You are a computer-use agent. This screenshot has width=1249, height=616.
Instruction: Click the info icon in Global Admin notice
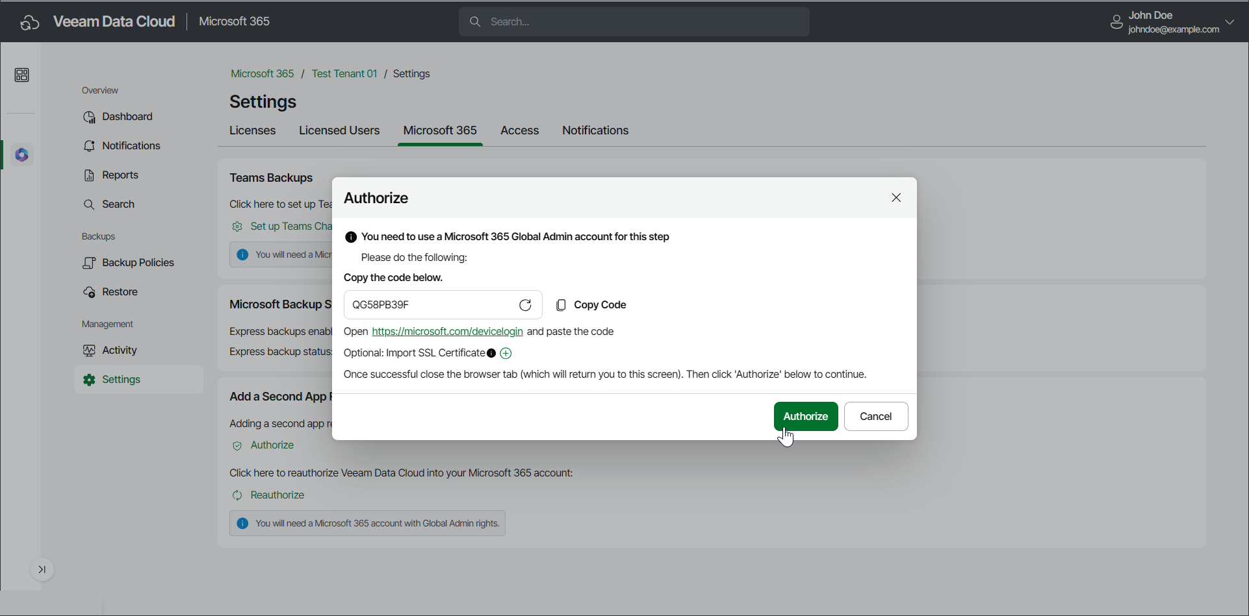coord(242,523)
